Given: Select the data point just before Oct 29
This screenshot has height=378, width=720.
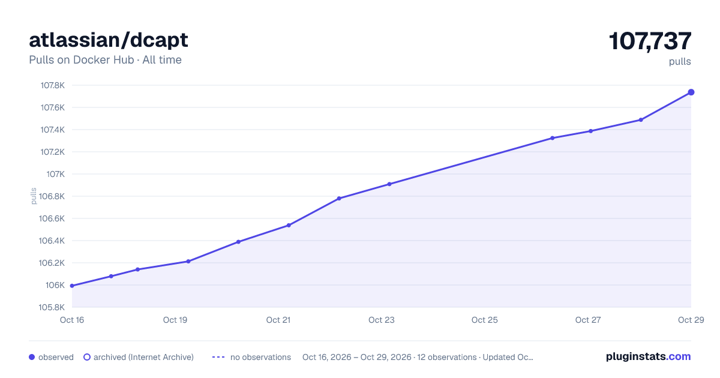Looking at the screenshot, I should click(641, 120).
